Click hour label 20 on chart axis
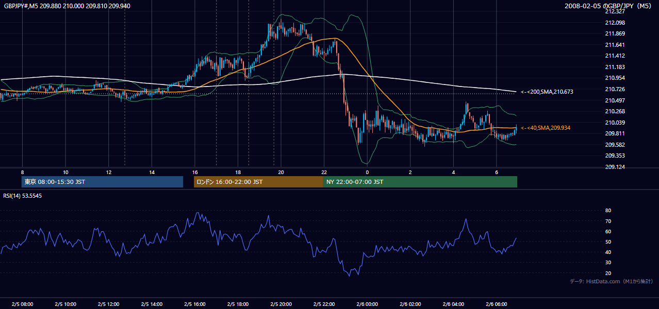The image size is (659, 309). [281, 172]
